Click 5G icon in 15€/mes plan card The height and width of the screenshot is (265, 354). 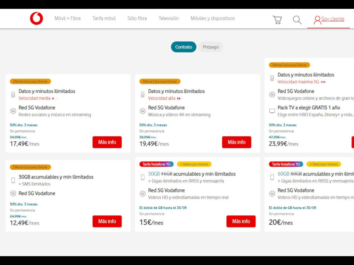click(x=142, y=194)
